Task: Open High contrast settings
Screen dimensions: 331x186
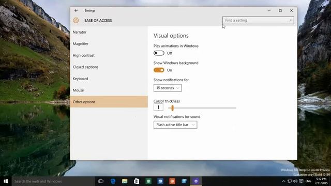Action: (x=109, y=55)
